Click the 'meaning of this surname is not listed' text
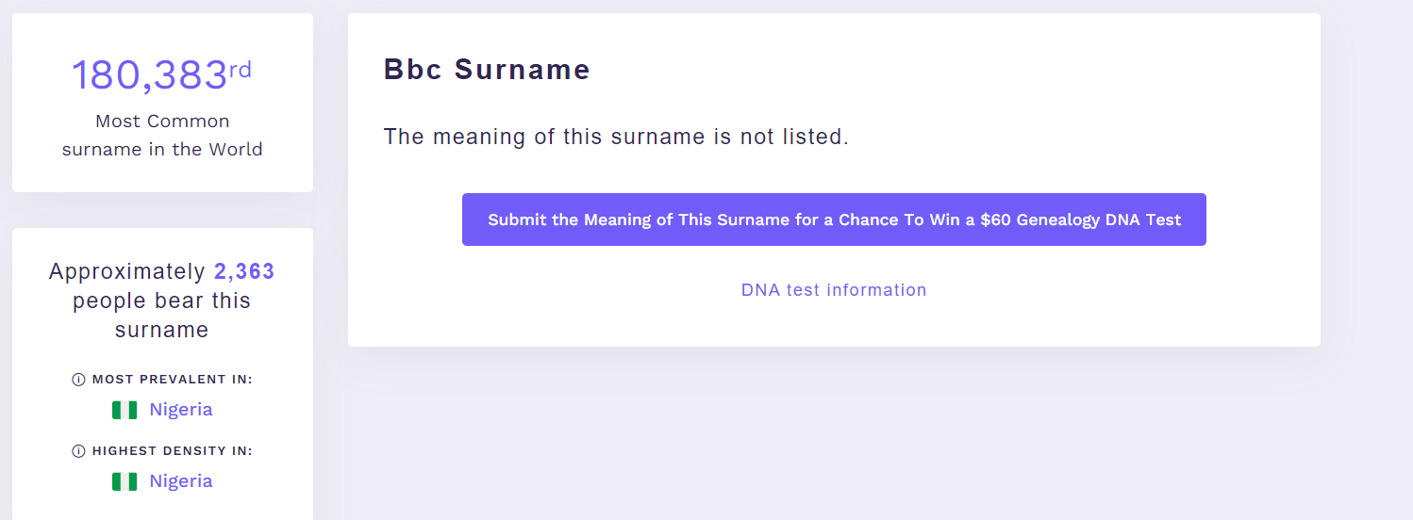Screen dimensions: 1413x520 [616, 137]
